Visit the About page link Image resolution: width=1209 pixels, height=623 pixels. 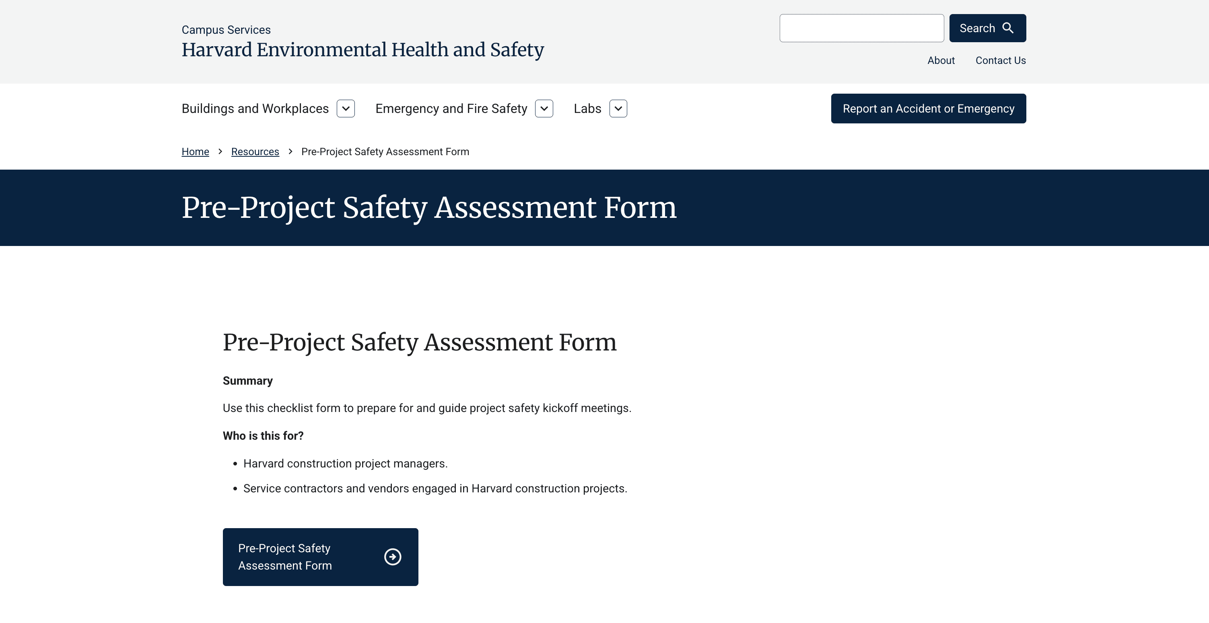pyautogui.click(x=941, y=60)
